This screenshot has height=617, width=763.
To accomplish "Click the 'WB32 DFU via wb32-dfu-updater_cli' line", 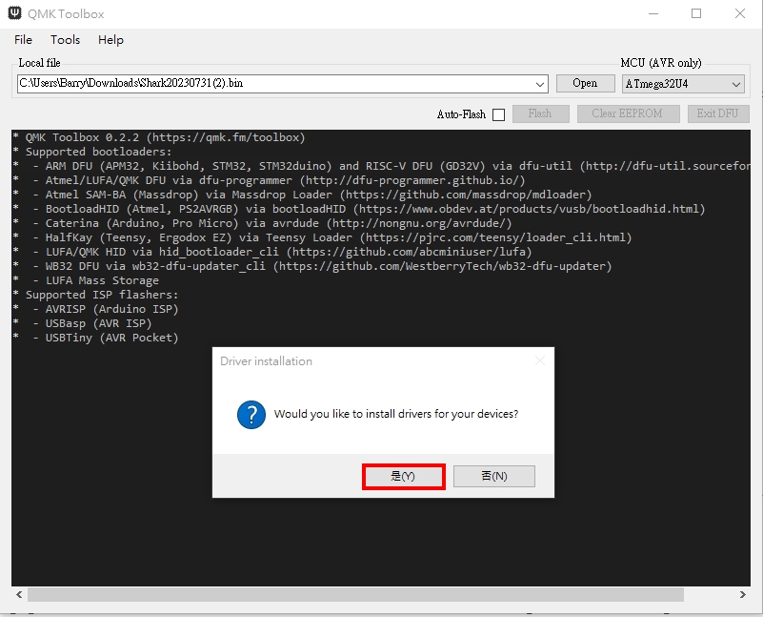I will (312, 266).
